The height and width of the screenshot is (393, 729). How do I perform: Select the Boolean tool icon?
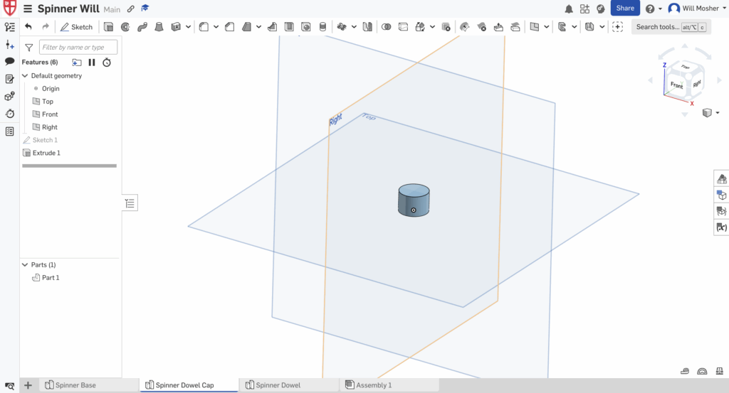click(387, 27)
